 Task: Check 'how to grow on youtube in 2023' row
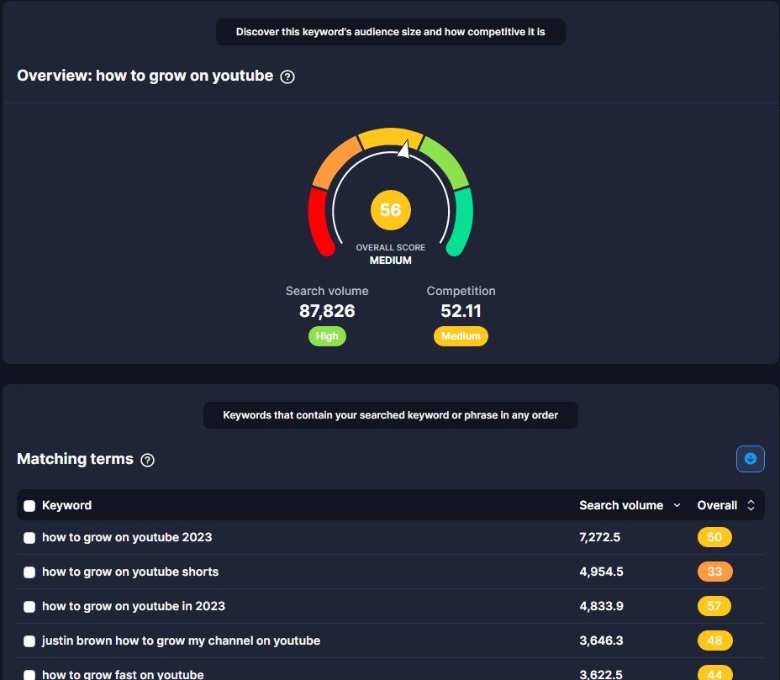point(29,606)
